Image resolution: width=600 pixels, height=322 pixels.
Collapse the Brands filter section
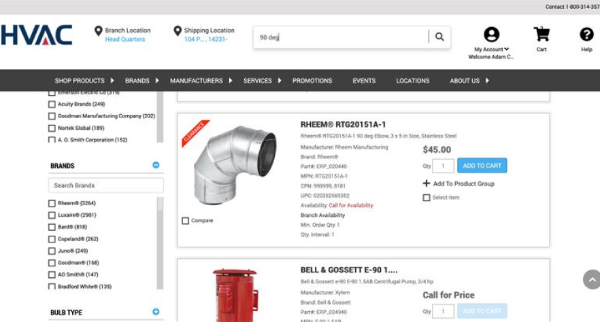pyautogui.click(x=156, y=165)
